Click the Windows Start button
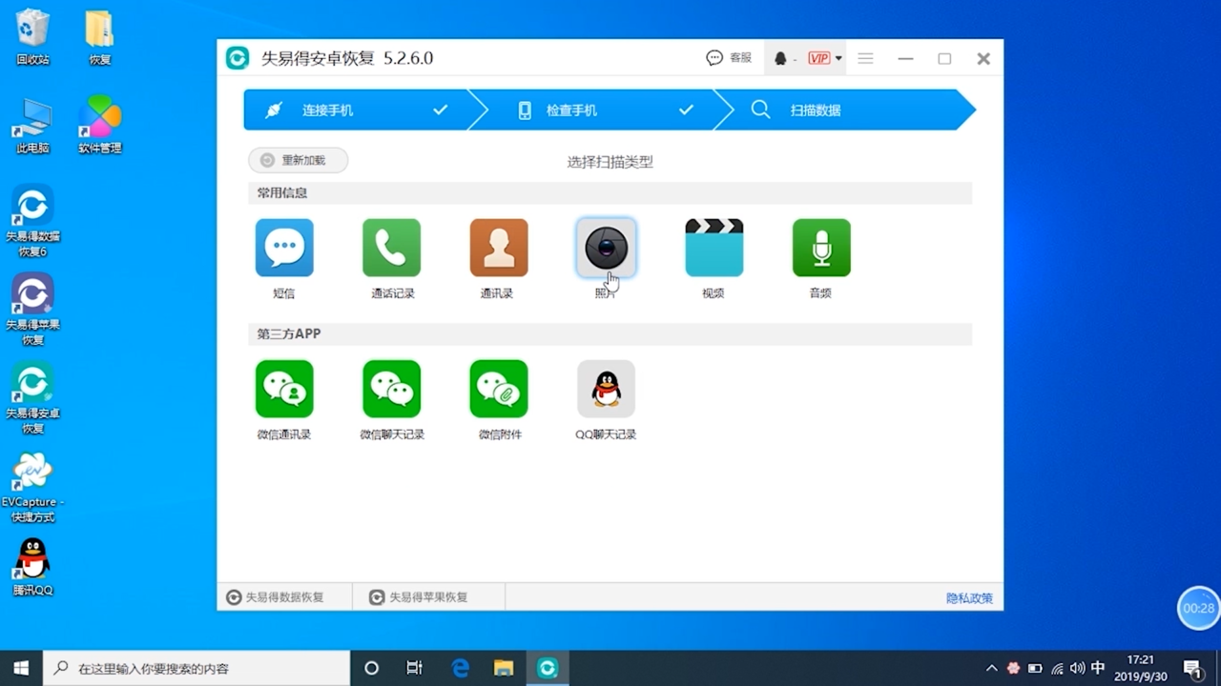 [x=21, y=668]
